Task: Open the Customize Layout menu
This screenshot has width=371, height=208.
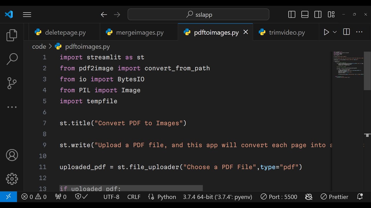Action: pyautogui.click(x=331, y=14)
